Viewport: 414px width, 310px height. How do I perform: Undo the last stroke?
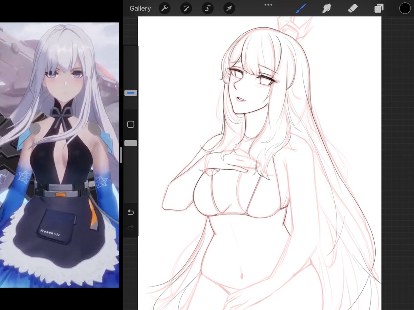click(x=131, y=213)
